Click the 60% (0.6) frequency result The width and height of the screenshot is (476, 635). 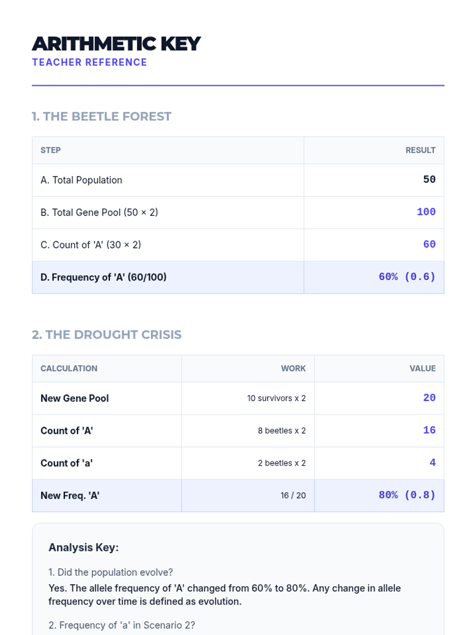point(407,277)
